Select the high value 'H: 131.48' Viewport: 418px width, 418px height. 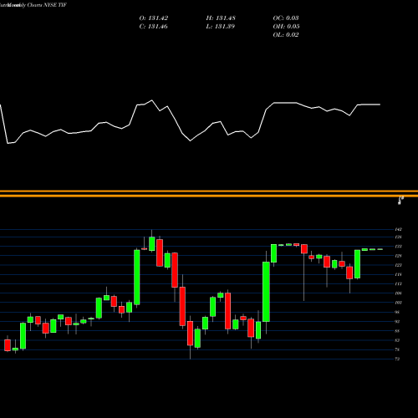[x=221, y=18]
